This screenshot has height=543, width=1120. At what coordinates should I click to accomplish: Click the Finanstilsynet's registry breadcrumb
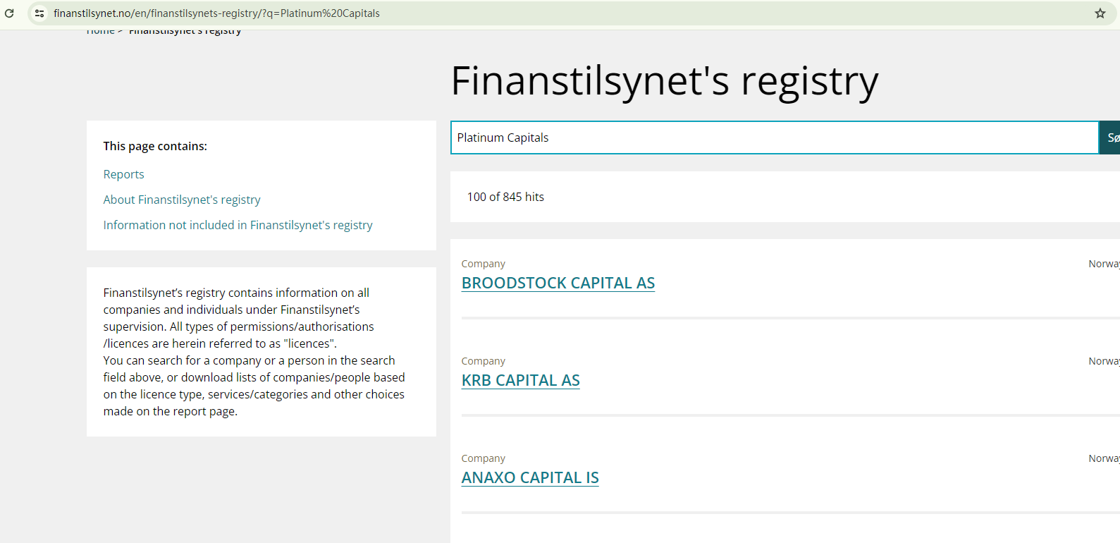[x=185, y=31]
